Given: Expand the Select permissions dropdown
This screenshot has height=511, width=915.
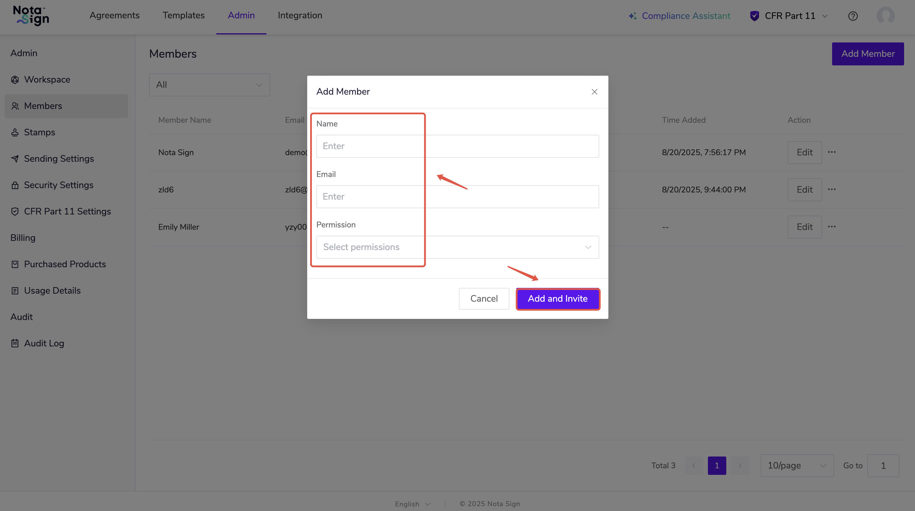Looking at the screenshot, I should click(x=457, y=247).
